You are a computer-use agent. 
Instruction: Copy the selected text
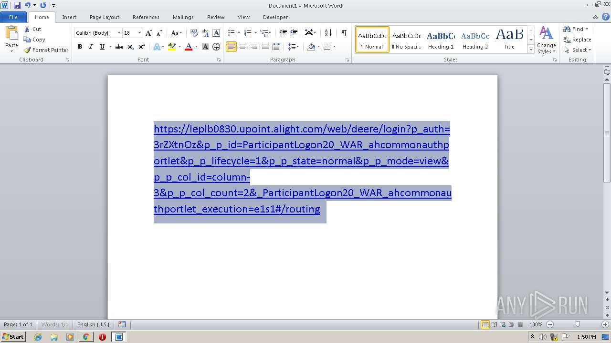(34, 40)
